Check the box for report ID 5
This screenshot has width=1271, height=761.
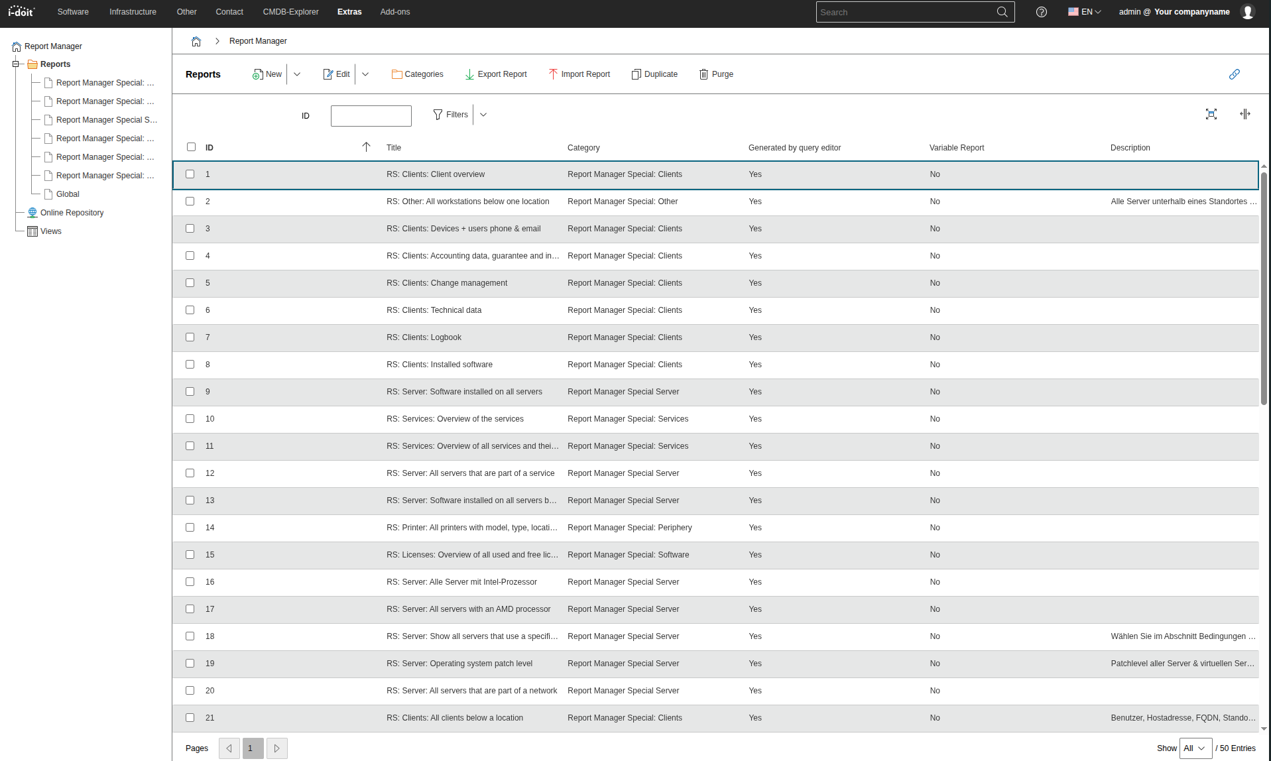tap(190, 283)
